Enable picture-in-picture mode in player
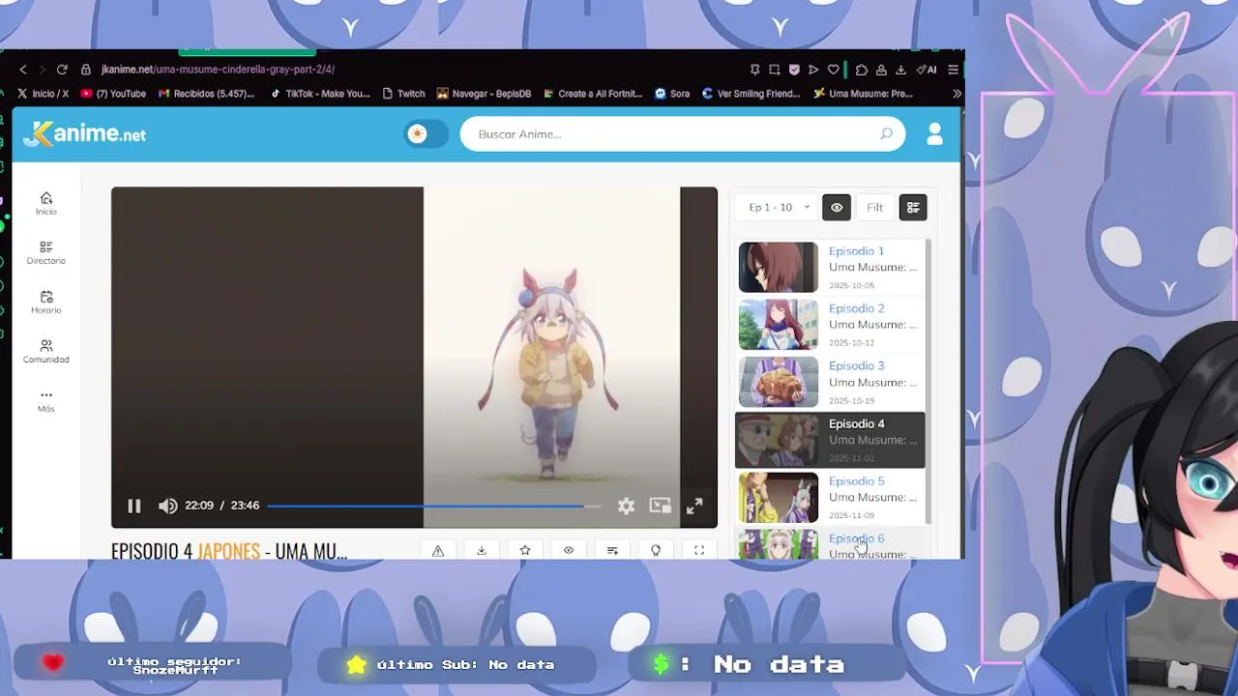 coord(660,506)
